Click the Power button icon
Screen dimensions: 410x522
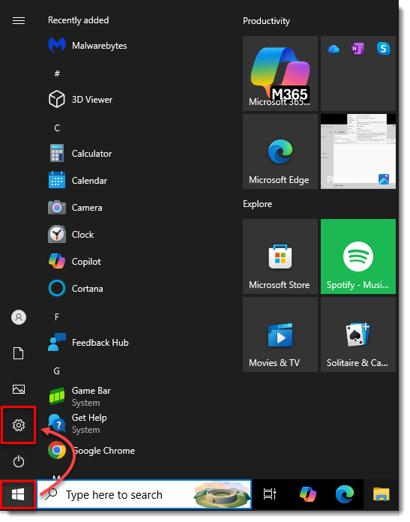[x=19, y=461]
